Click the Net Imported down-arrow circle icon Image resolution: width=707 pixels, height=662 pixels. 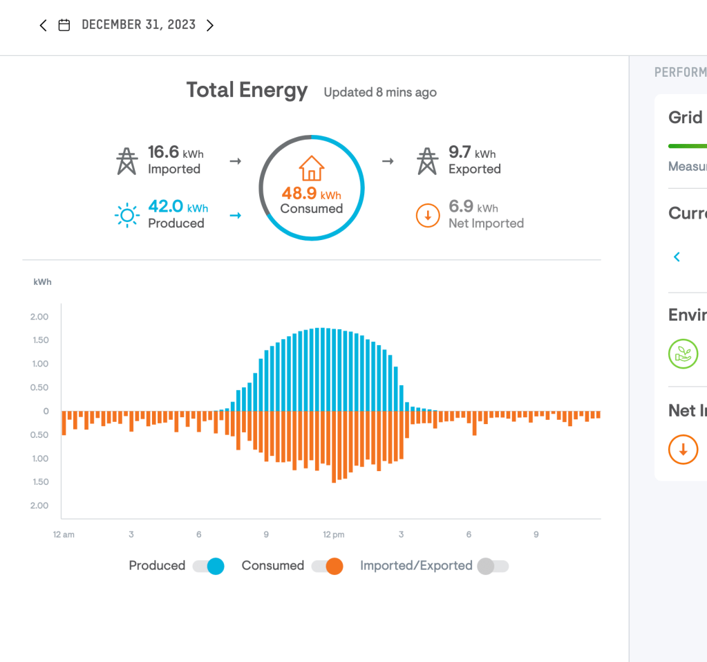click(x=428, y=216)
